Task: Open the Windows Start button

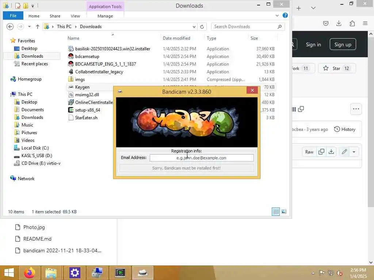Action: click(x=9, y=273)
